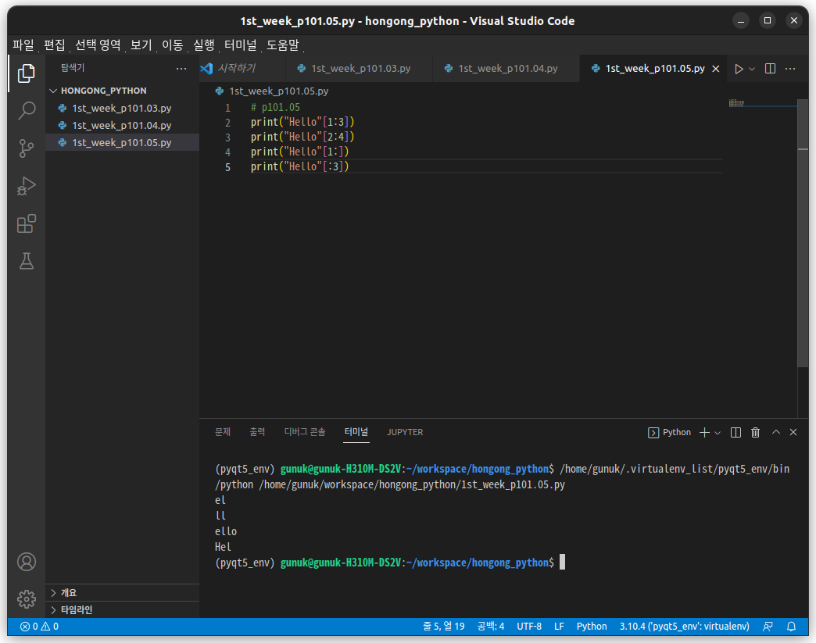The height and width of the screenshot is (643, 816).
Task: Switch to the 디버그 콘솔 tab
Action: (x=305, y=432)
